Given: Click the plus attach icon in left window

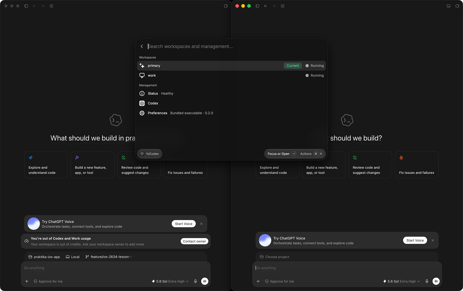Looking at the screenshot, I should click(27, 281).
